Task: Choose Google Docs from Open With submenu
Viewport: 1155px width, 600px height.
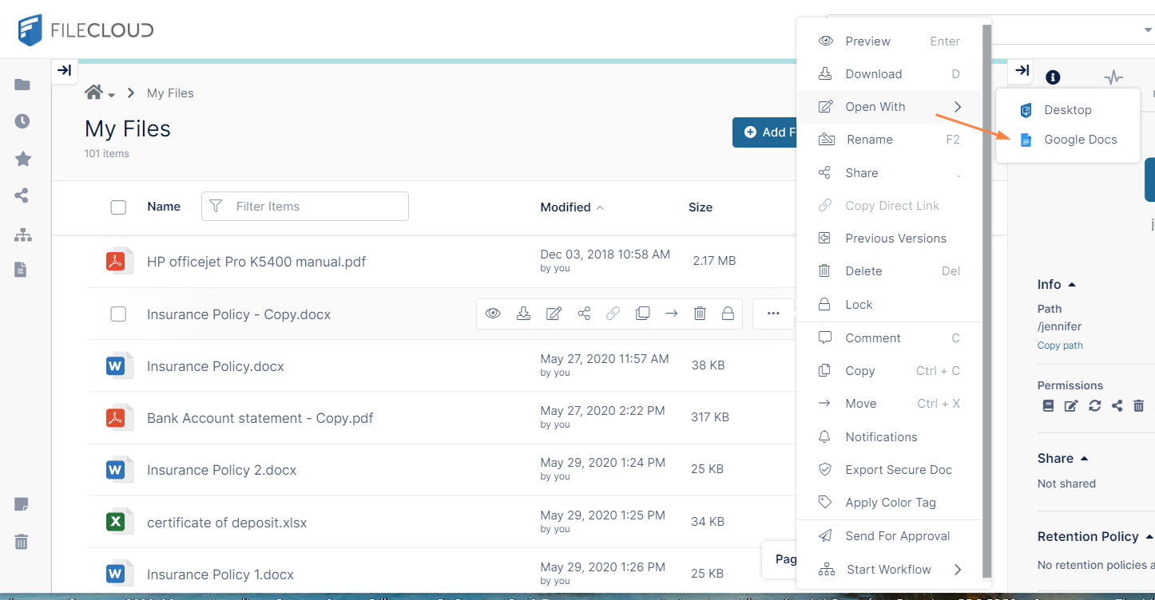Action: click(1080, 140)
